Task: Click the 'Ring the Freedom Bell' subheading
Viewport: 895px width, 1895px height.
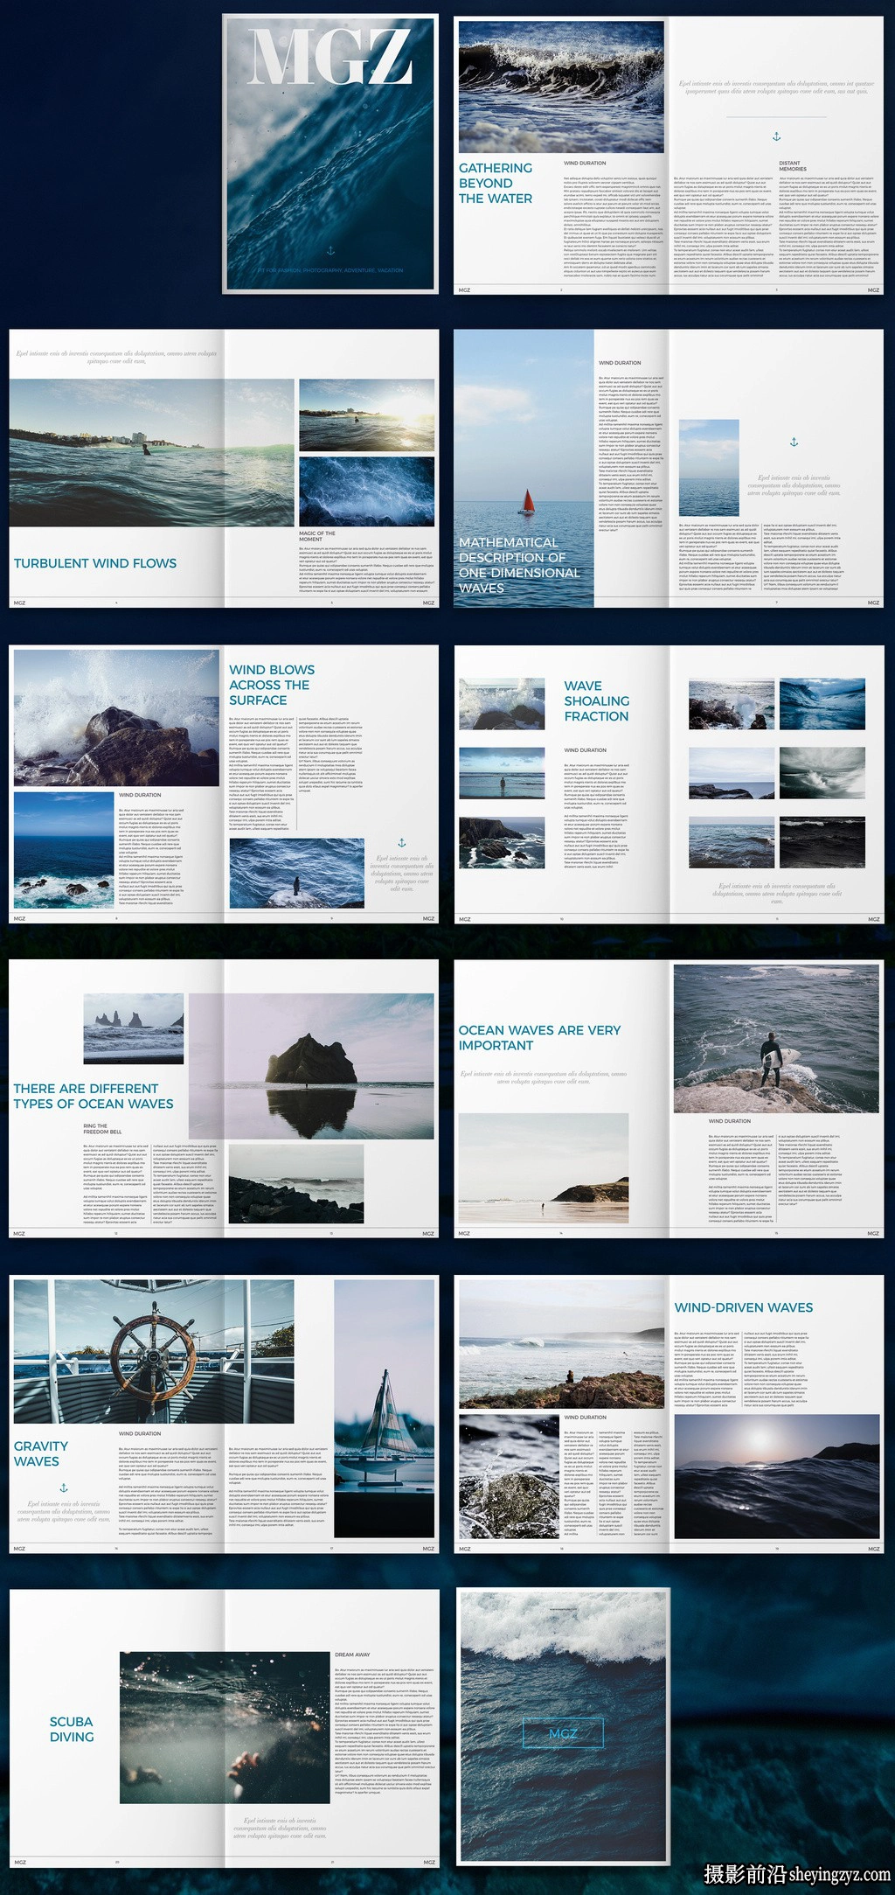Action: [x=102, y=1129]
